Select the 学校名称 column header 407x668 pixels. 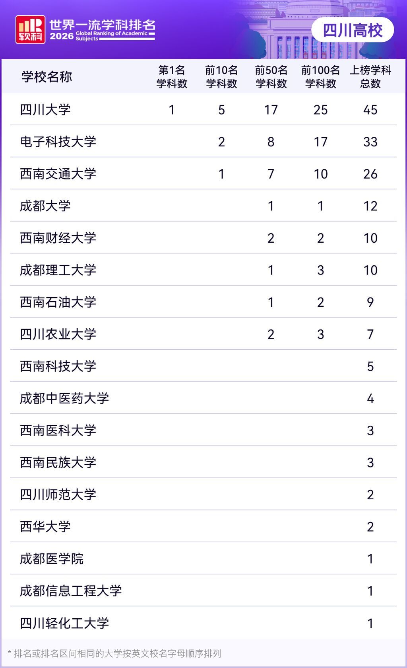(47, 77)
